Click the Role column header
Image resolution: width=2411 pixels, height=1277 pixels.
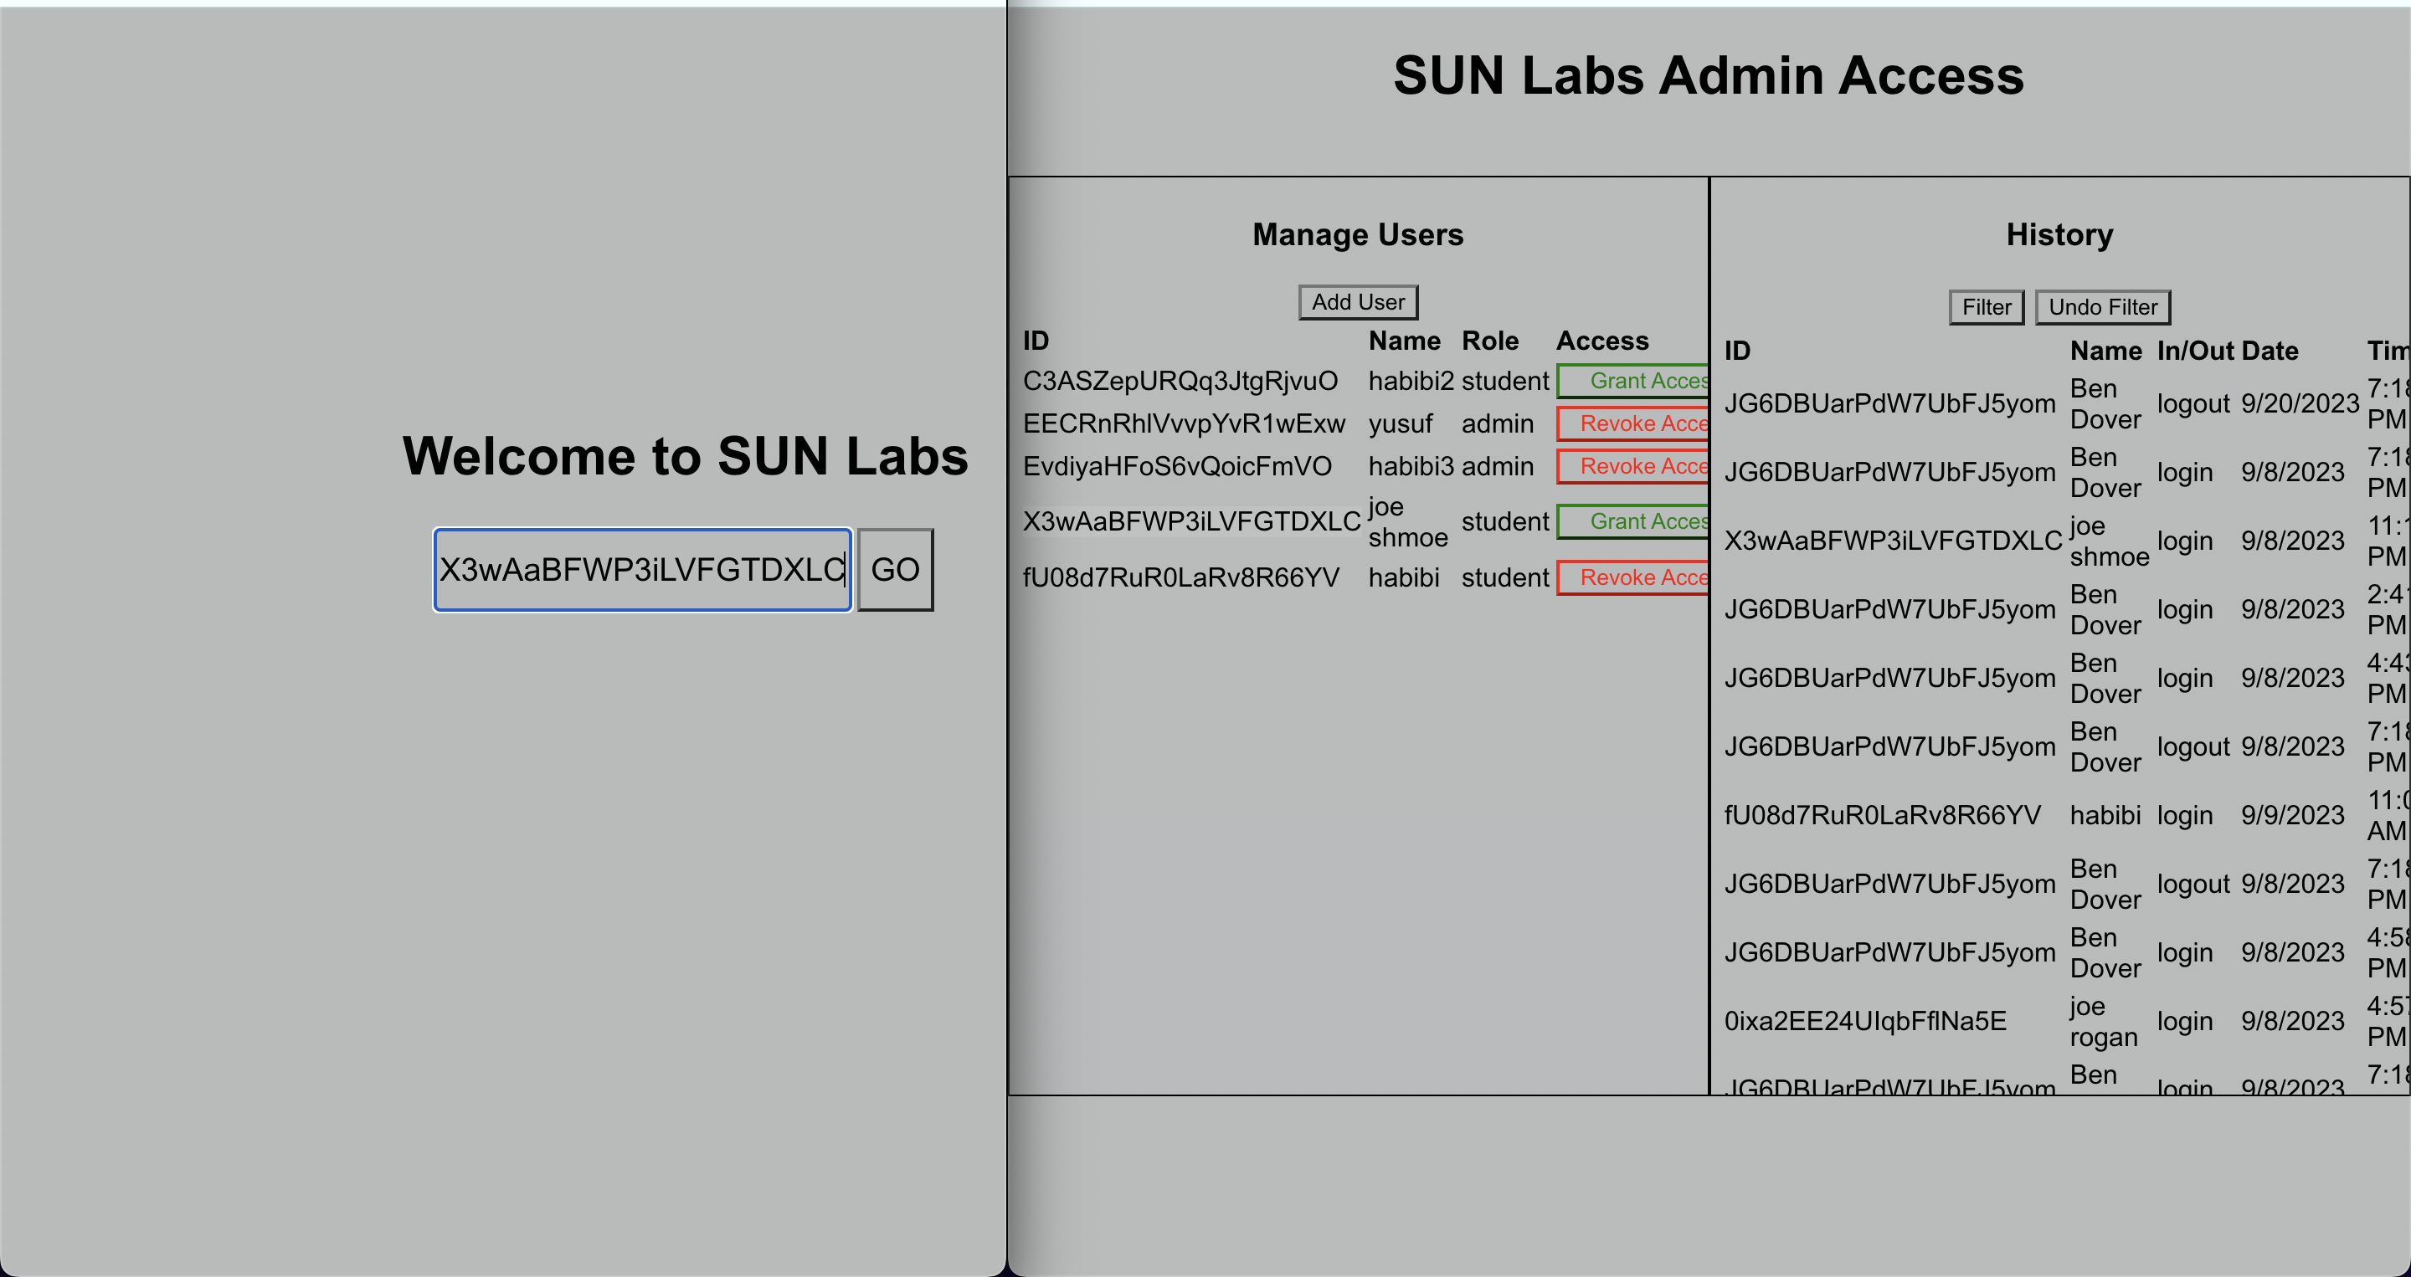pyautogui.click(x=1490, y=340)
